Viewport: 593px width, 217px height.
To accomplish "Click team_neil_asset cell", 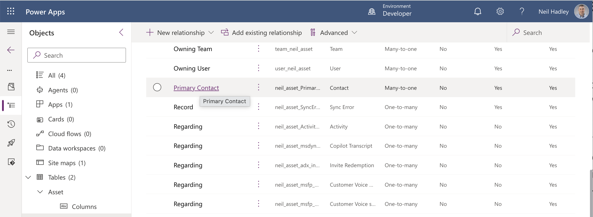I will [x=294, y=49].
